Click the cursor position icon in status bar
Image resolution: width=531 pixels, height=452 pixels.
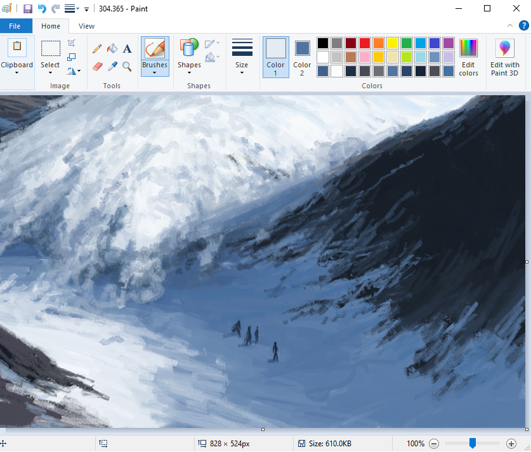3,443
